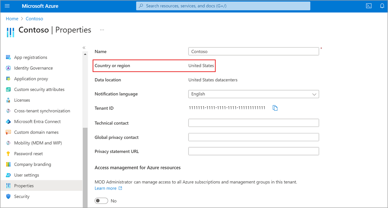
Task: Navigate to Home breadcrumb
Action: click(x=12, y=19)
